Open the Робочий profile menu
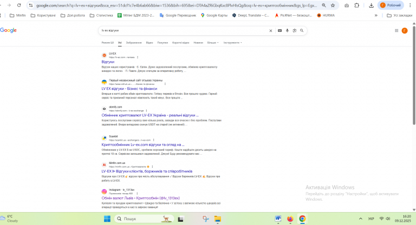 [391, 5]
